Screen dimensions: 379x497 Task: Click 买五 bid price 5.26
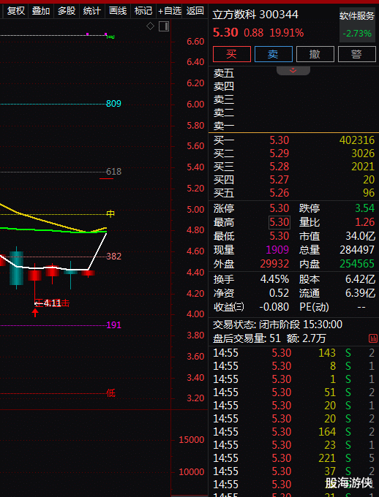(279, 193)
